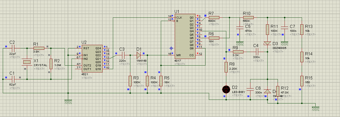Select resistor R3 body
The width and height of the screenshot is (340, 117).
[130, 81]
